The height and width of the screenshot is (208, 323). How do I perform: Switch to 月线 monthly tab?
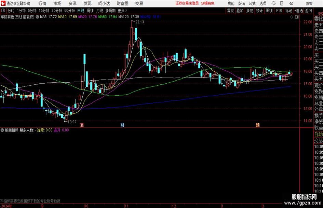(x=100, y=11)
